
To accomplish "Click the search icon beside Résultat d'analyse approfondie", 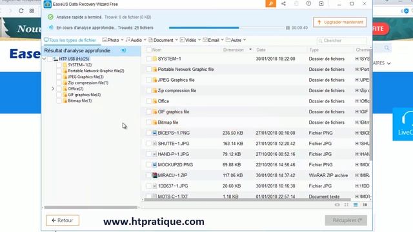I will coord(123,50).
